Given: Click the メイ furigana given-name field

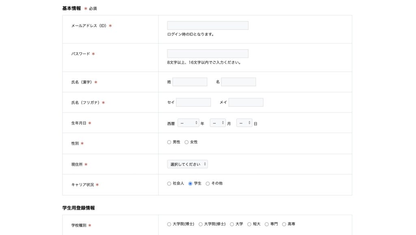Looking at the screenshot, I should coord(246,102).
